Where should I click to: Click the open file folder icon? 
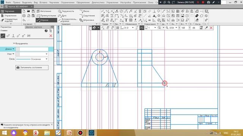pyautogui.click(x=28, y=11)
